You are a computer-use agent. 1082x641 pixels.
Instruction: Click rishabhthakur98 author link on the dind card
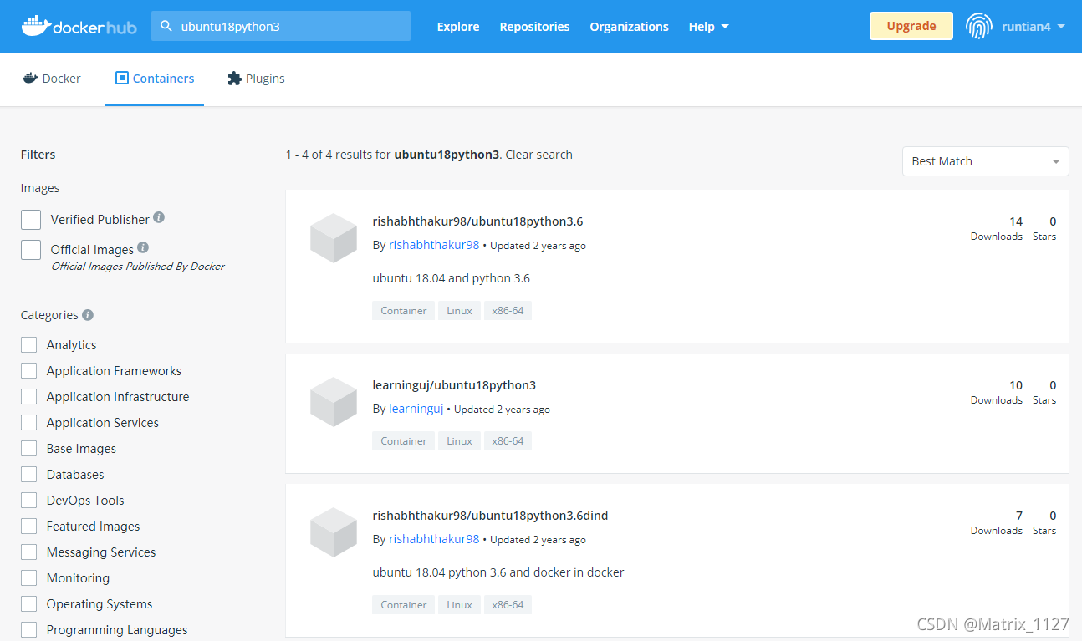[x=434, y=539]
